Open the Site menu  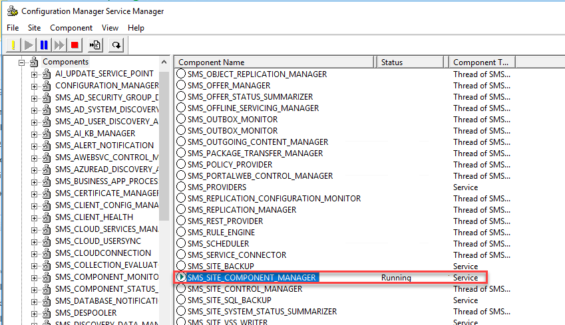click(34, 28)
